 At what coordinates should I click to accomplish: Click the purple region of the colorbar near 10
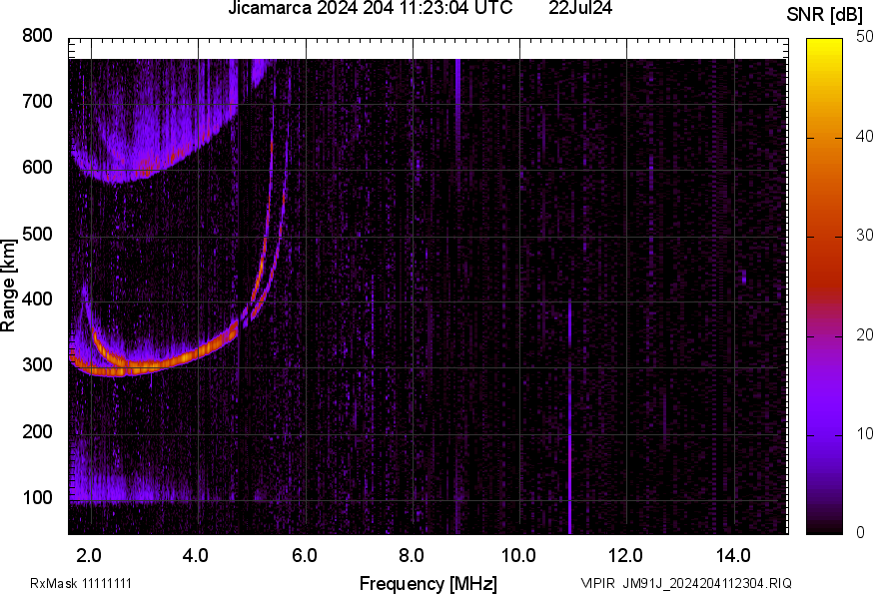[824, 433]
